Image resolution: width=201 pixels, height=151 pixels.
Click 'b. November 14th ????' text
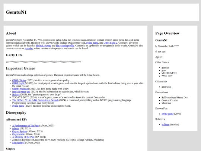[167, 46]
